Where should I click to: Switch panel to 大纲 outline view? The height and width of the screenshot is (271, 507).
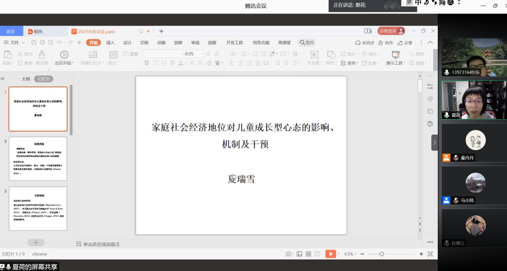(25, 79)
